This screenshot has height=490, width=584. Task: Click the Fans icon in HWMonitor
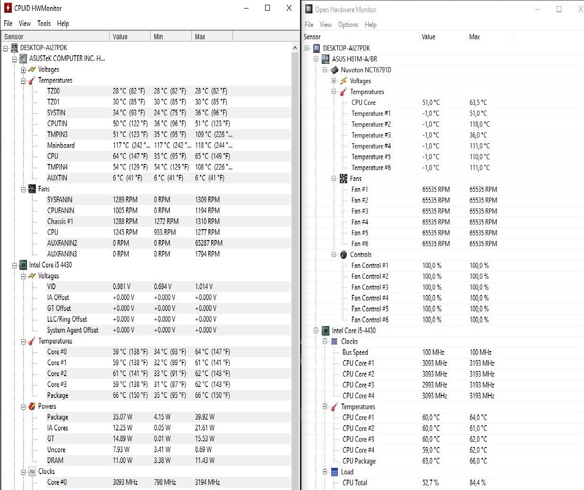(32, 189)
